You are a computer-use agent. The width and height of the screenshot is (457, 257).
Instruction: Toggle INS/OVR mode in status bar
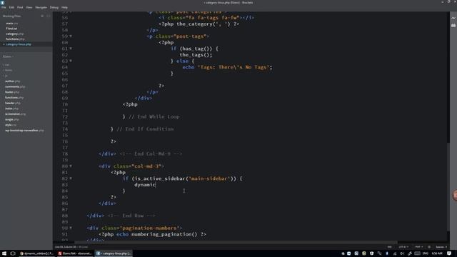click(x=390, y=247)
